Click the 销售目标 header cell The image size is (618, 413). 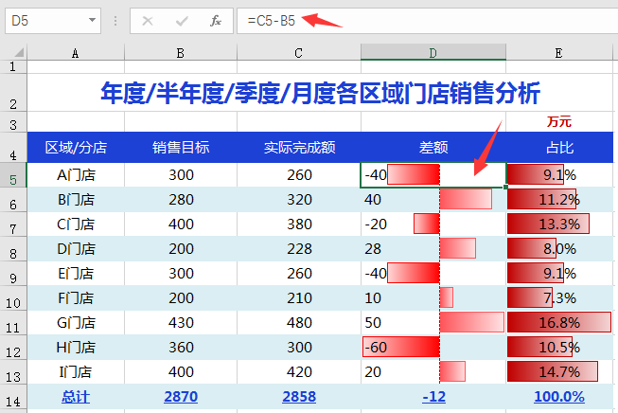click(x=181, y=148)
